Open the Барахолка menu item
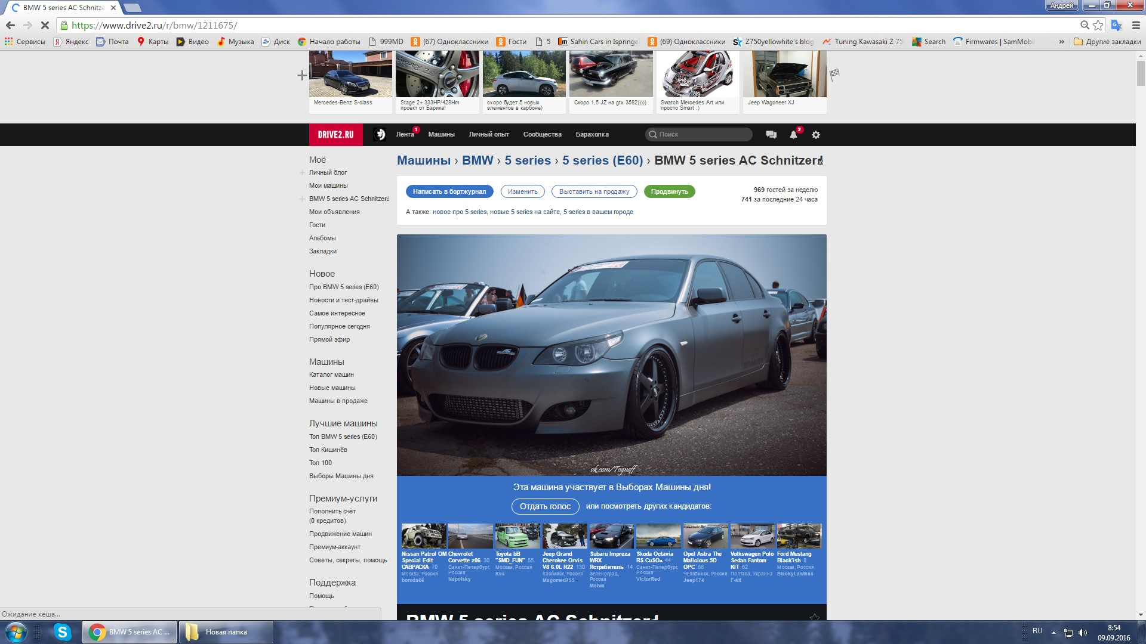Viewport: 1146px width, 644px height. [x=592, y=135]
